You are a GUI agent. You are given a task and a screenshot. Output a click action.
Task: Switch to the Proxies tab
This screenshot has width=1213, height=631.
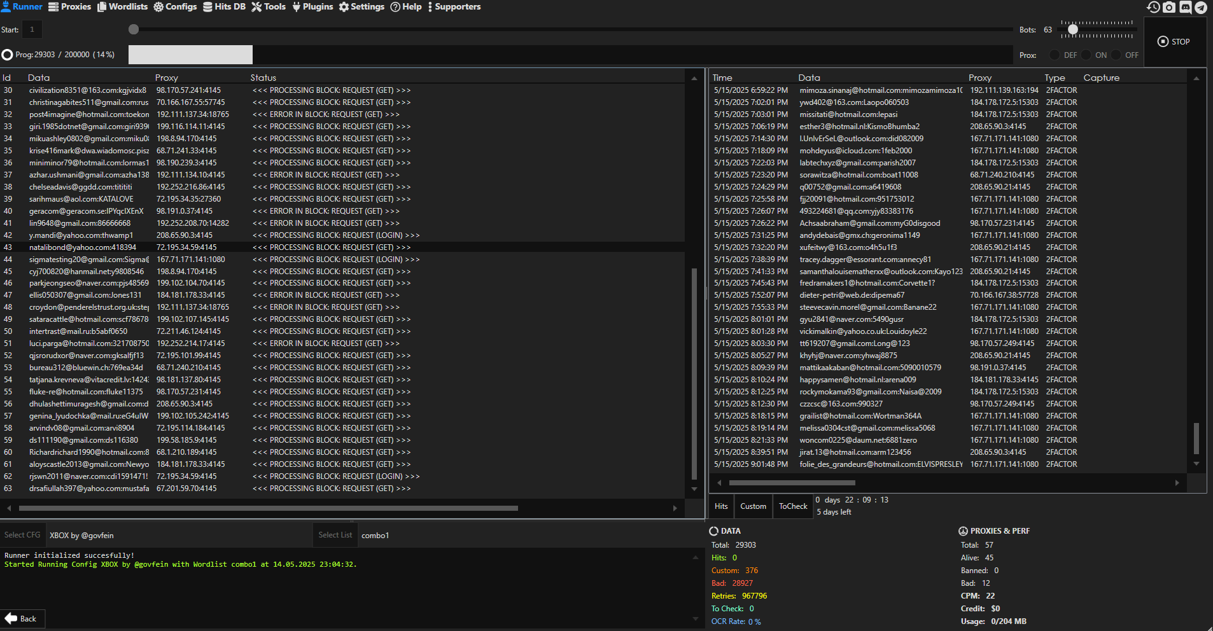[70, 7]
